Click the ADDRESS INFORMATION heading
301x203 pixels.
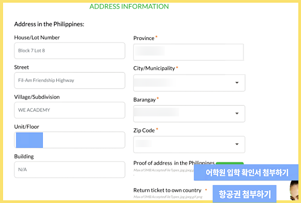click(129, 6)
